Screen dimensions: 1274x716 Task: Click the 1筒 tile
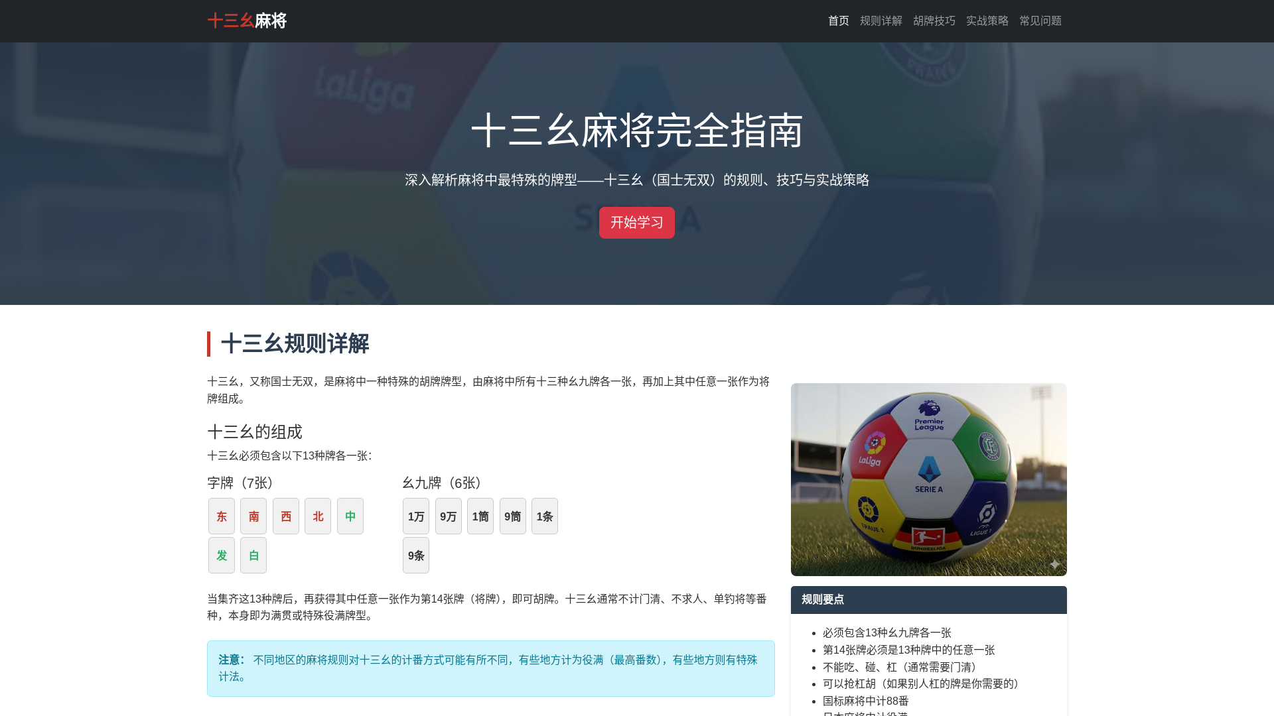[x=480, y=516]
